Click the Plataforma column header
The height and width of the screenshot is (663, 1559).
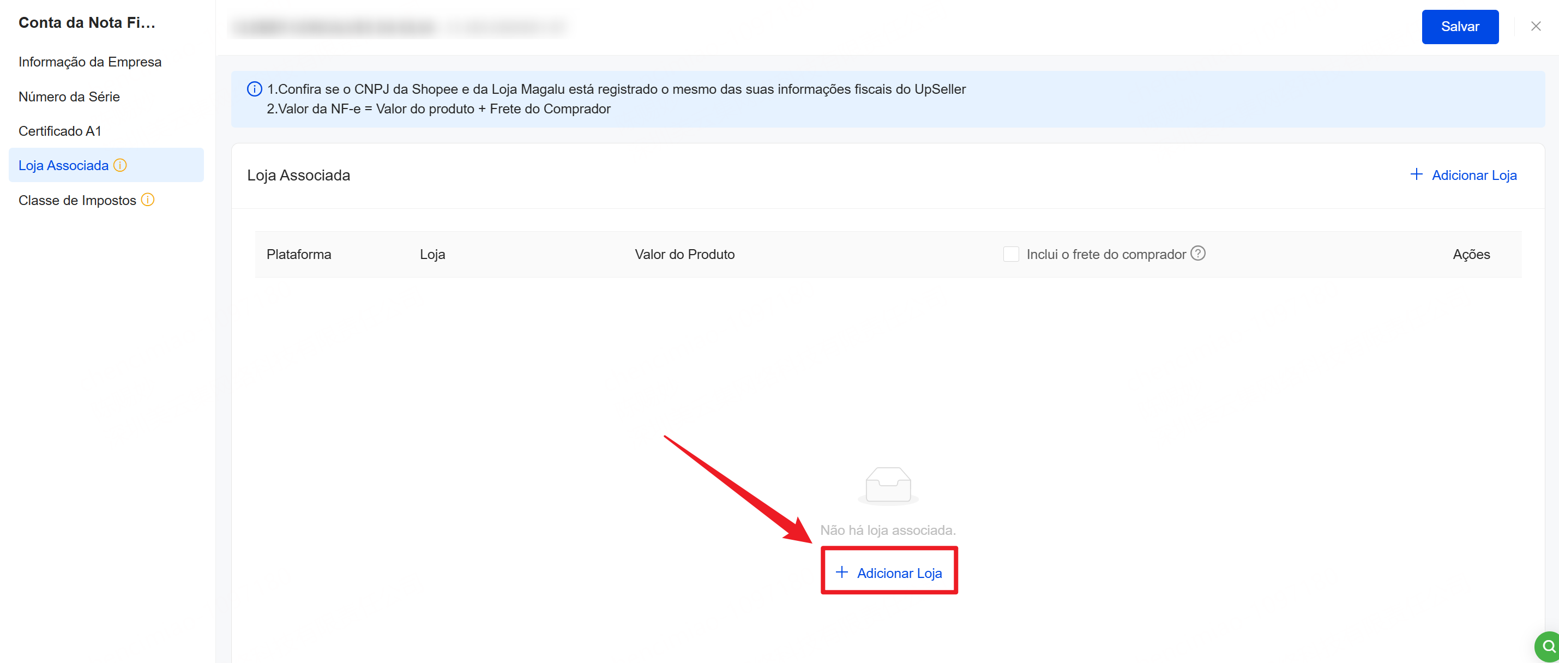[298, 254]
